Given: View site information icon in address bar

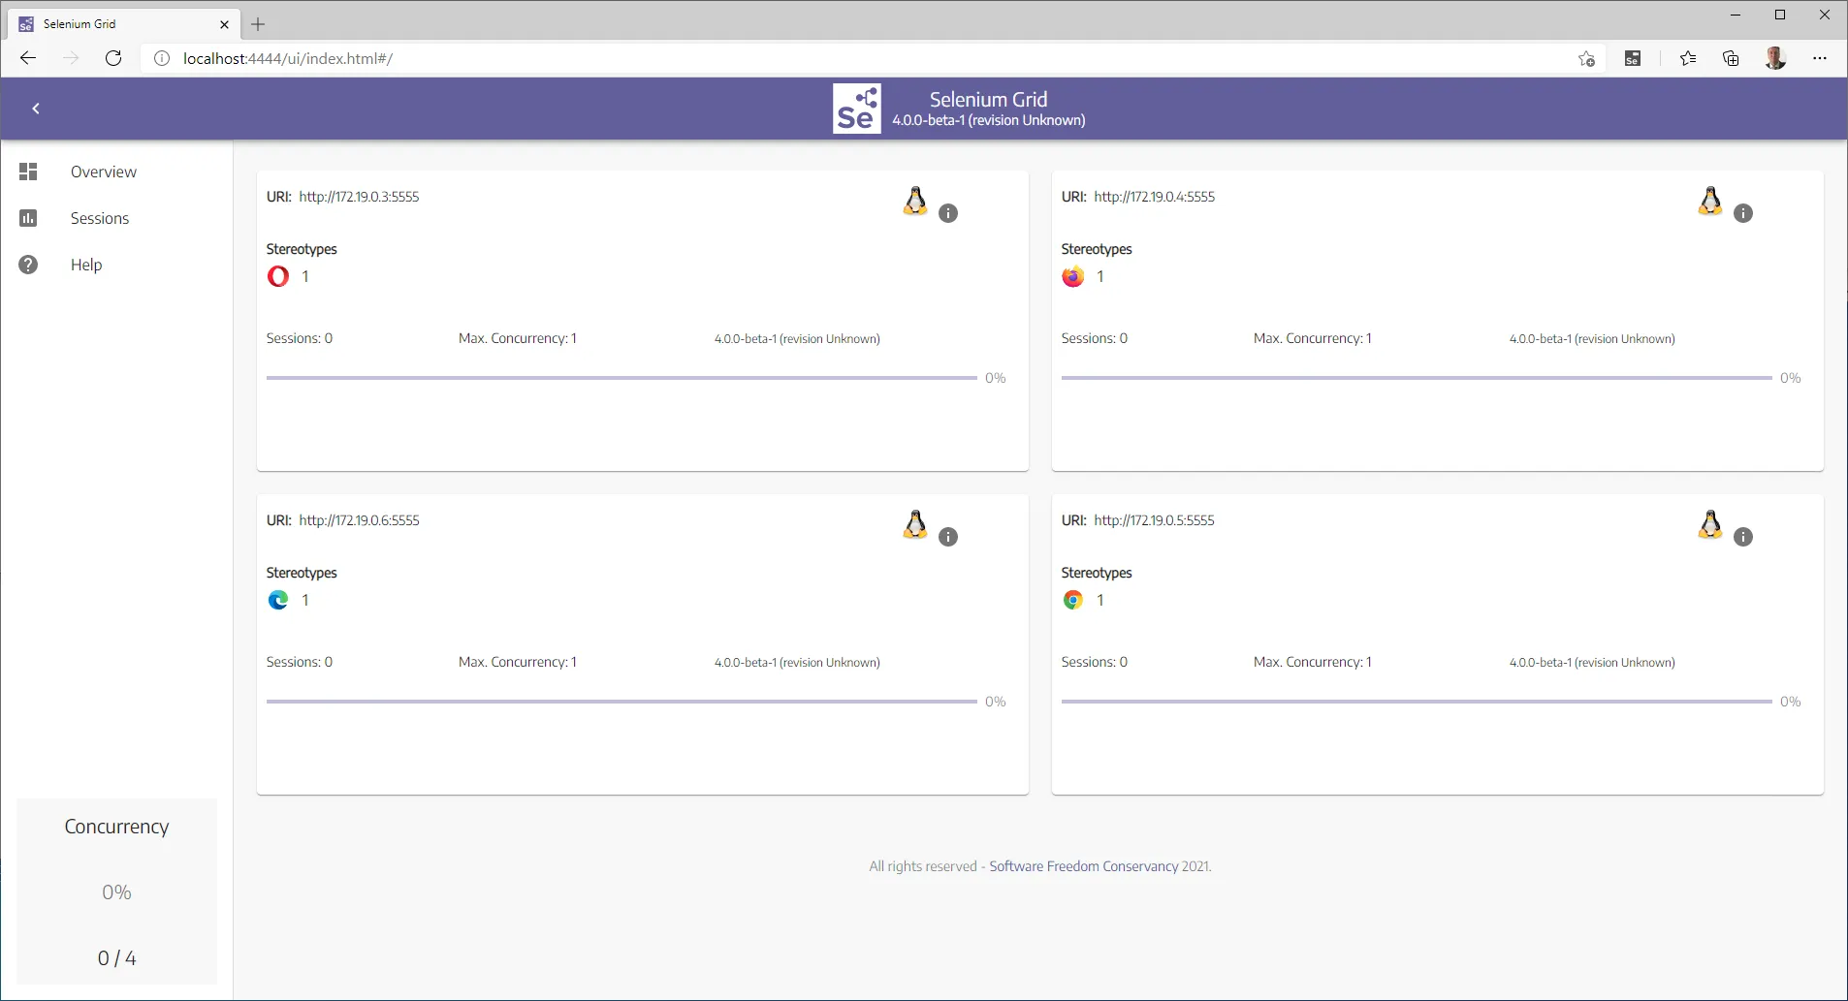Looking at the screenshot, I should (x=162, y=58).
